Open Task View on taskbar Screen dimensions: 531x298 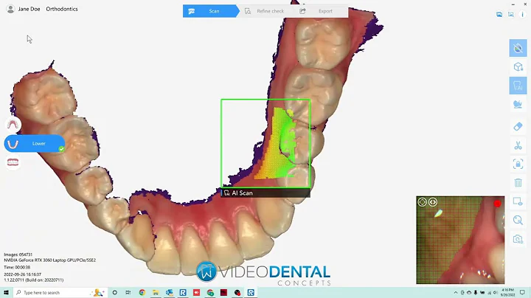click(x=128, y=292)
